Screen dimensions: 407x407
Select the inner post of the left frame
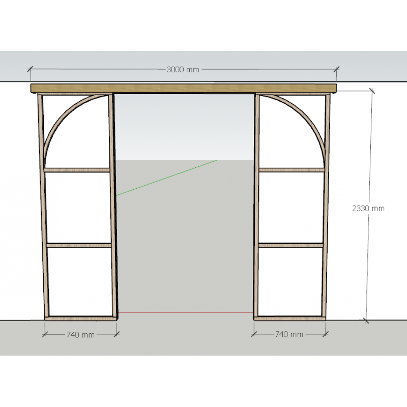[112, 203]
